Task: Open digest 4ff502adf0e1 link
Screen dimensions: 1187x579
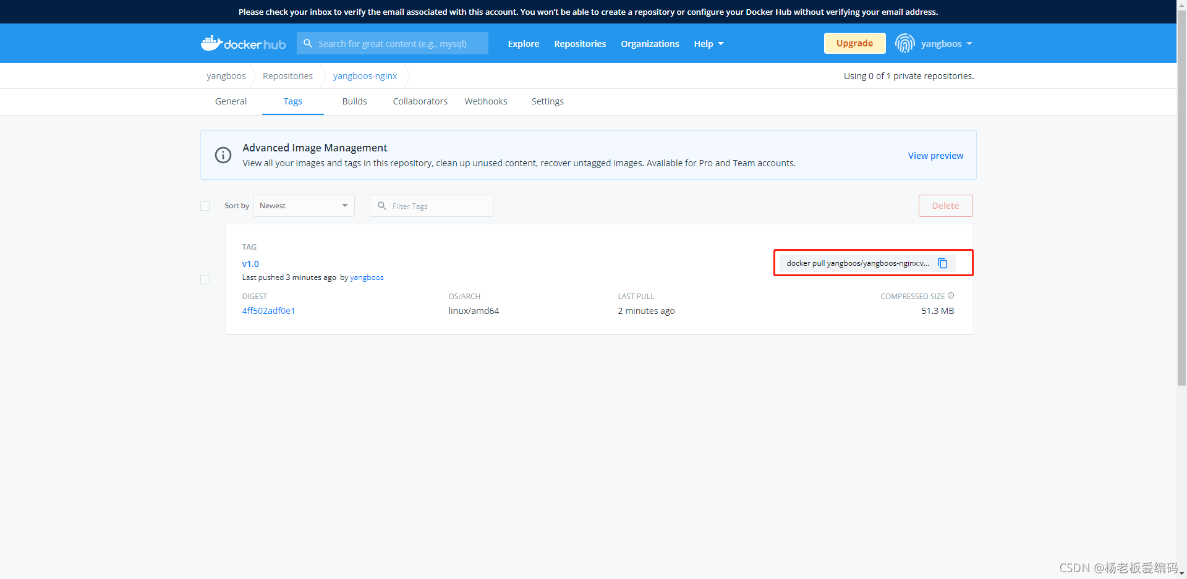Action: (x=268, y=311)
